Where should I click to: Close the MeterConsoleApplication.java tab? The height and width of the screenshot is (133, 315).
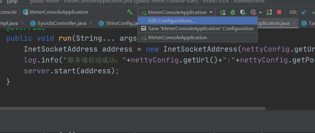point(294,23)
